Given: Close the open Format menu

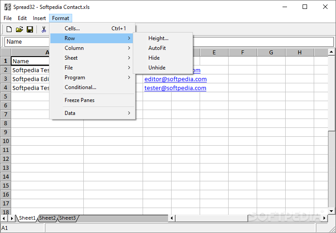Looking at the screenshot, I should (x=61, y=18).
